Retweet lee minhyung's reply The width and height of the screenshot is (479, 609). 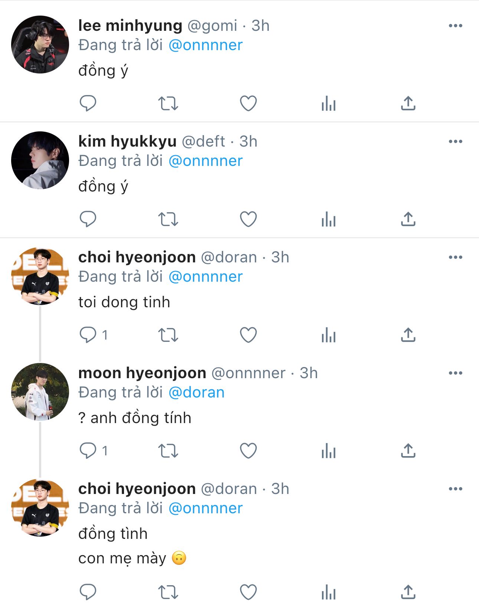click(168, 104)
